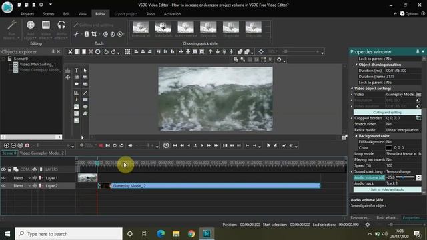Click the undo arrow icon

(107, 52)
